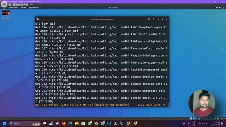Viewport: 226px width, 127px height.
Task: Click the Kali panel screen indicator icon
Action: (x=216, y=8)
